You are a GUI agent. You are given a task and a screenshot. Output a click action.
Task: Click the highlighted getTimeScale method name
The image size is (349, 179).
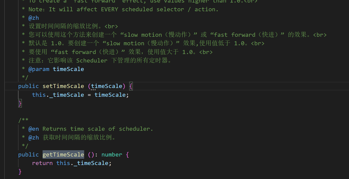point(63,155)
